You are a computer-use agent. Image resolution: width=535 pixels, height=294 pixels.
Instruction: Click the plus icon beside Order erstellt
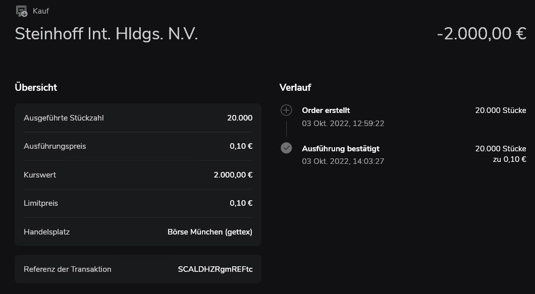286,110
